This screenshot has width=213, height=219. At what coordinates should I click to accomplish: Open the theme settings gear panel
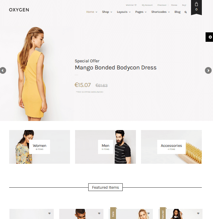click(210, 37)
